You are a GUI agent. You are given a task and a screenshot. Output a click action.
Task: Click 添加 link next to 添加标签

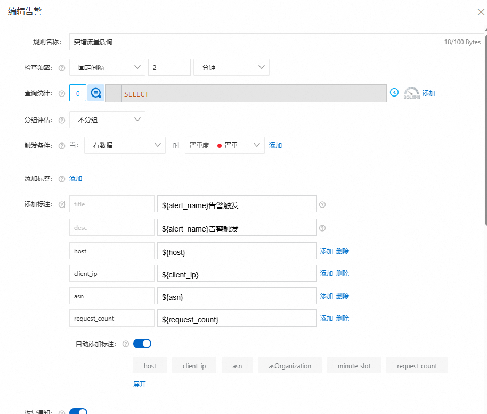[x=75, y=178]
